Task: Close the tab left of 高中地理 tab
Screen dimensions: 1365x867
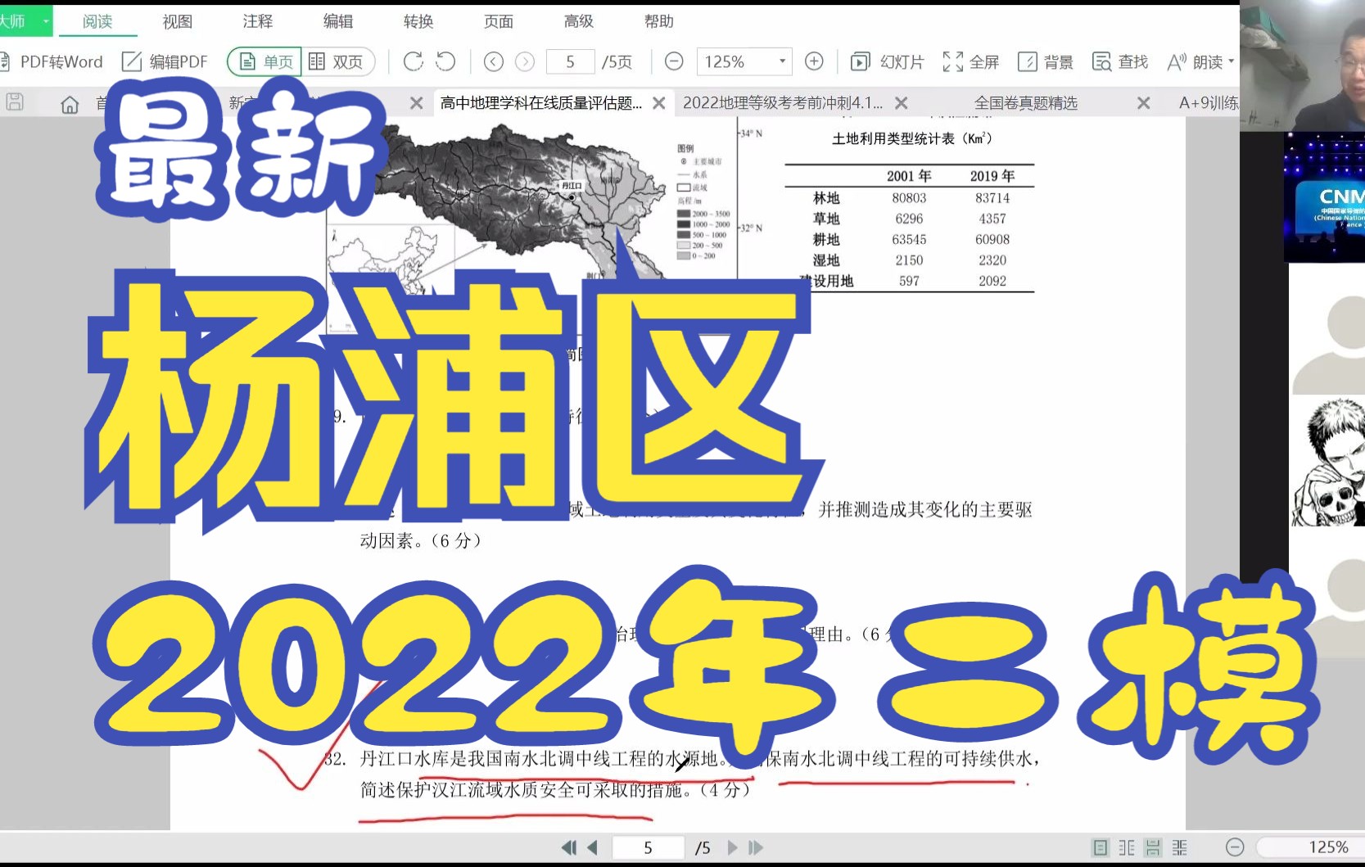Action: click(x=417, y=103)
